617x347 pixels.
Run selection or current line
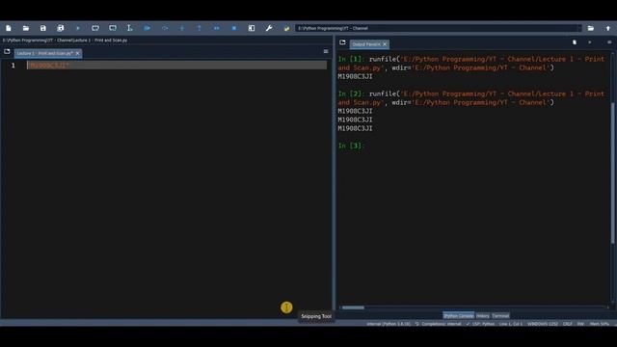click(x=130, y=28)
